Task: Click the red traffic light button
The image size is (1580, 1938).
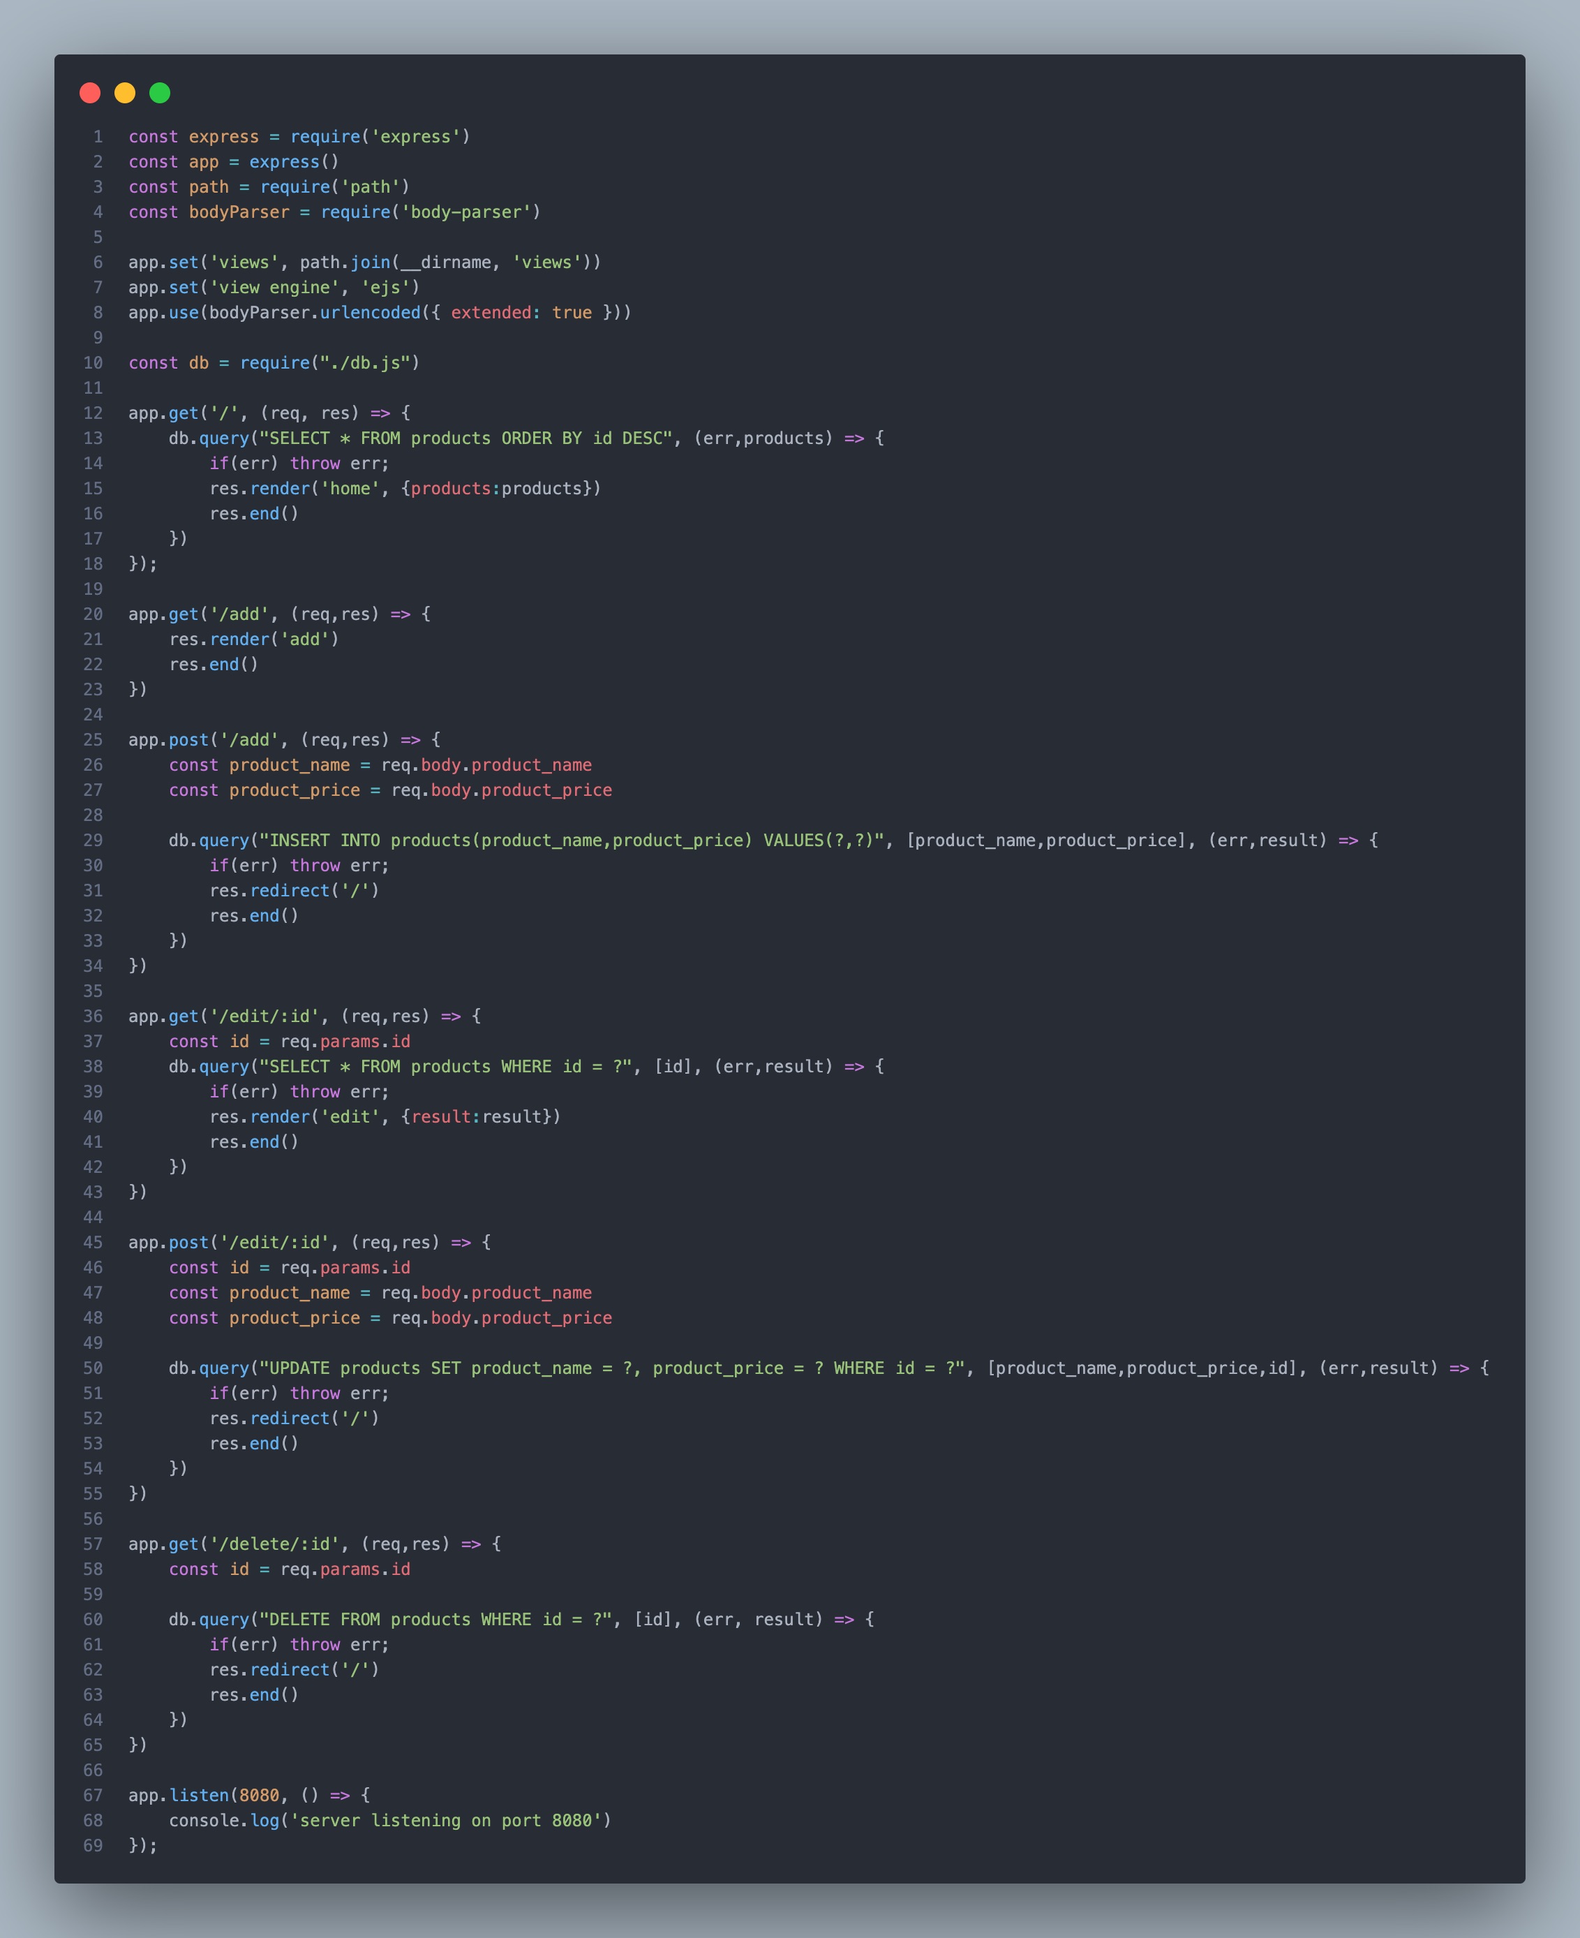Action: (x=89, y=92)
